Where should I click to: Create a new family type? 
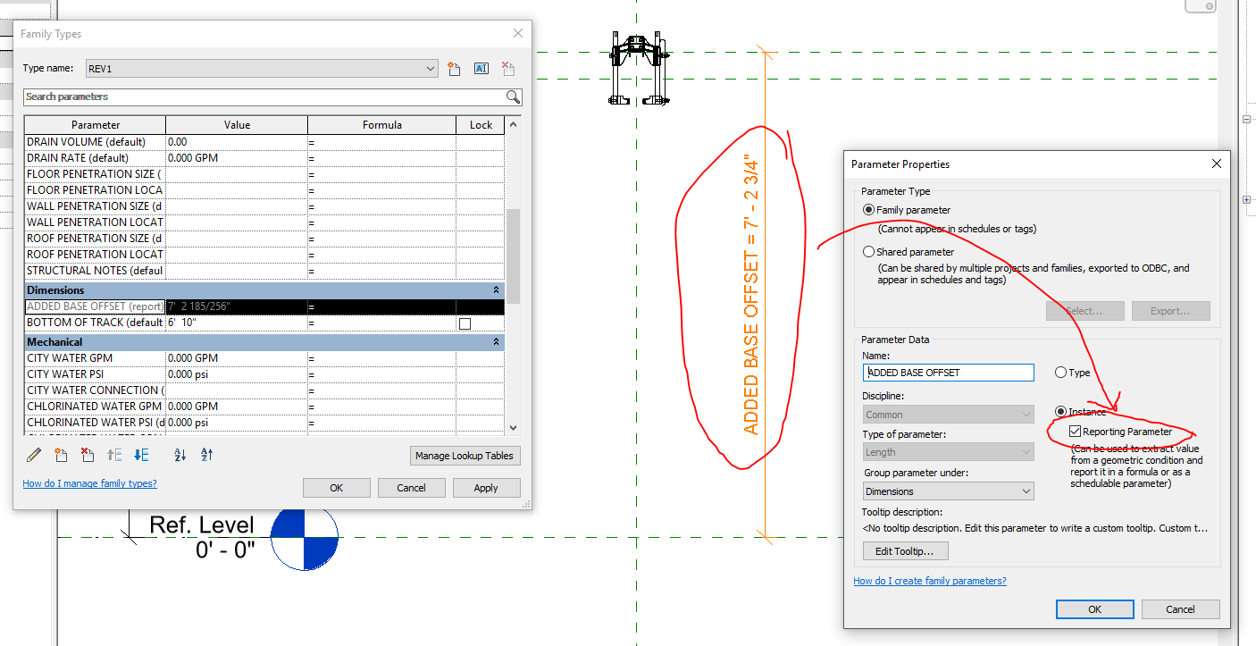[454, 68]
